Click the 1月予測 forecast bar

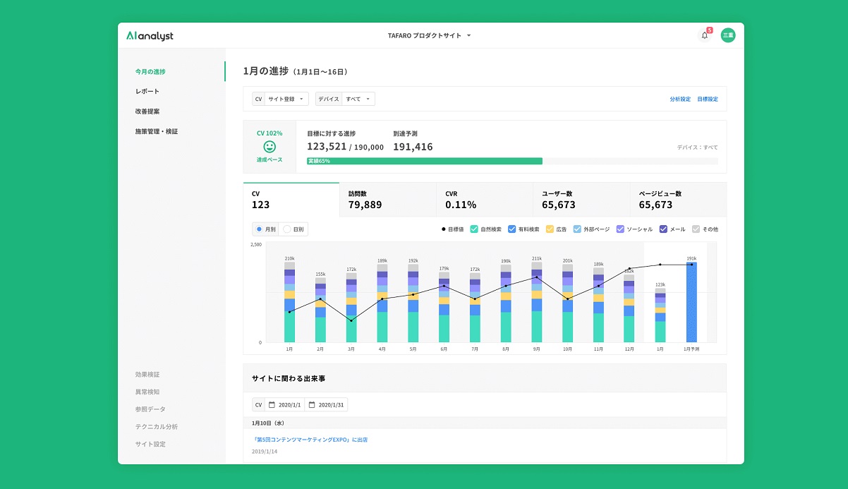point(691,303)
